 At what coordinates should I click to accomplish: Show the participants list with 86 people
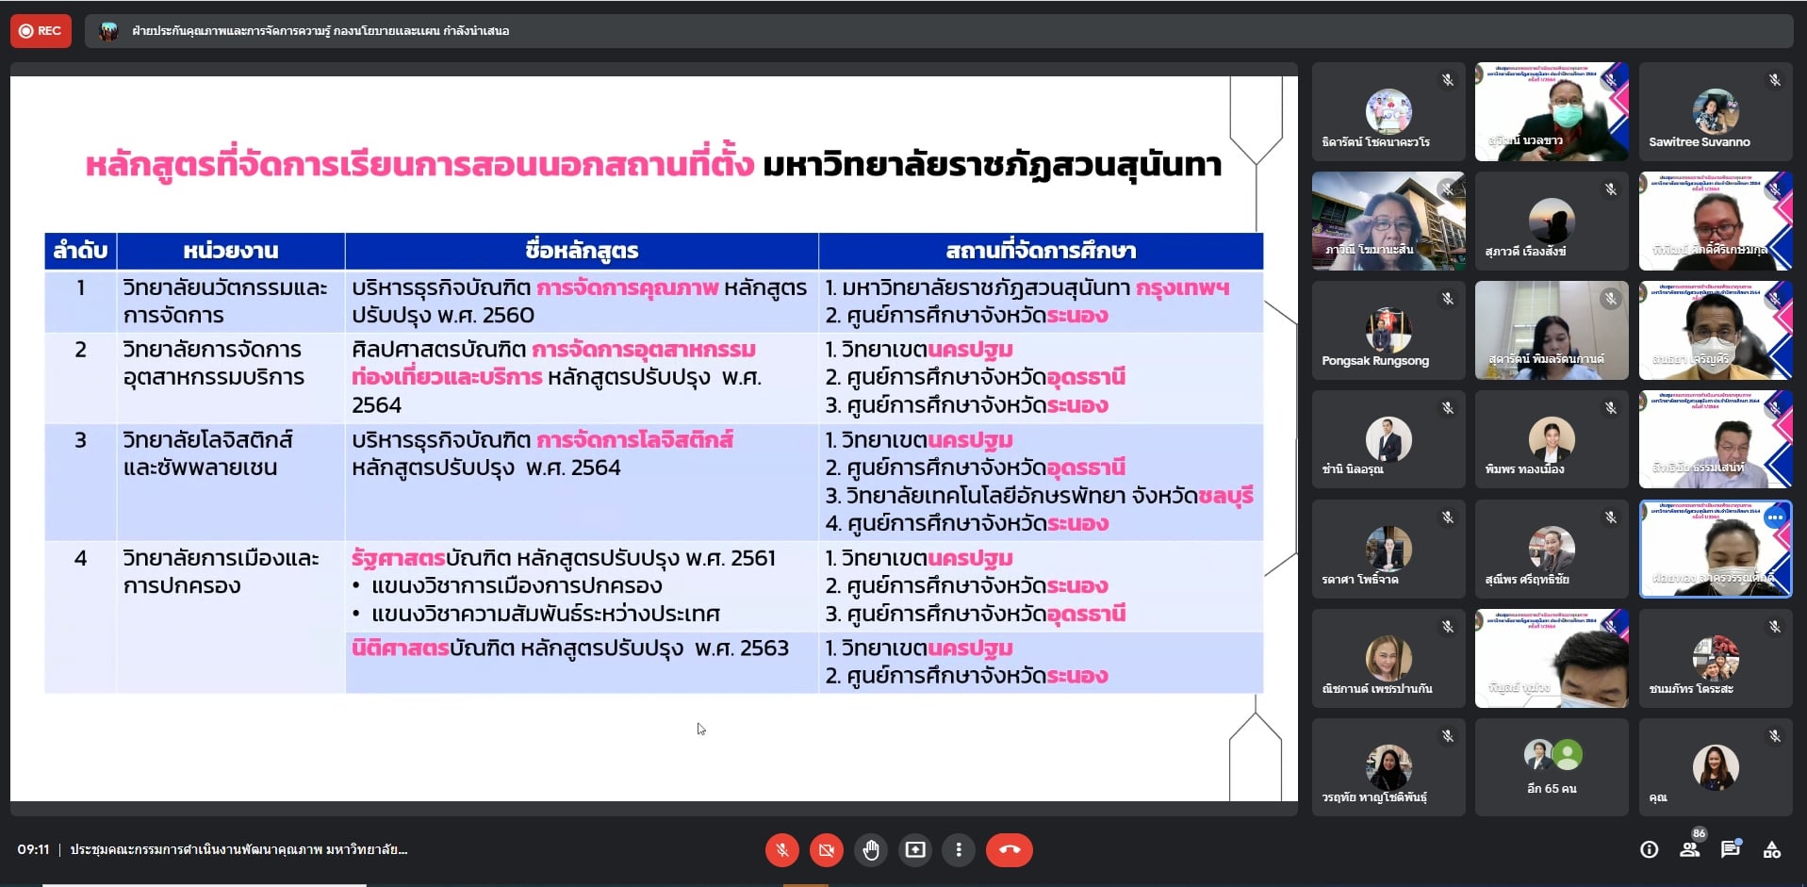[1690, 850]
